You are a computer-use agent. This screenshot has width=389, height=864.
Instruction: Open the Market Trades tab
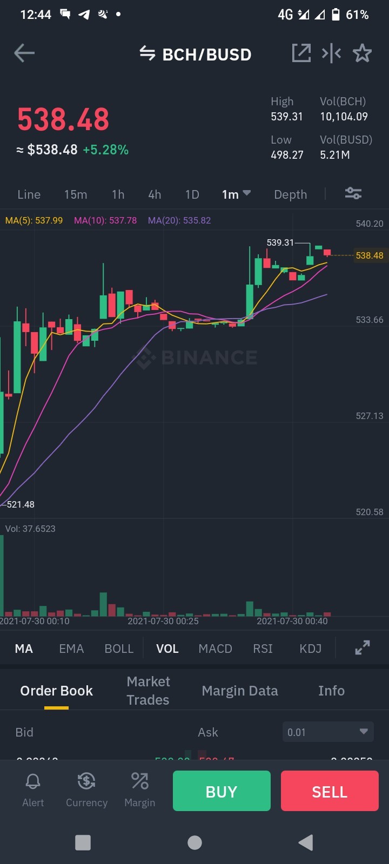pos(148,691)
